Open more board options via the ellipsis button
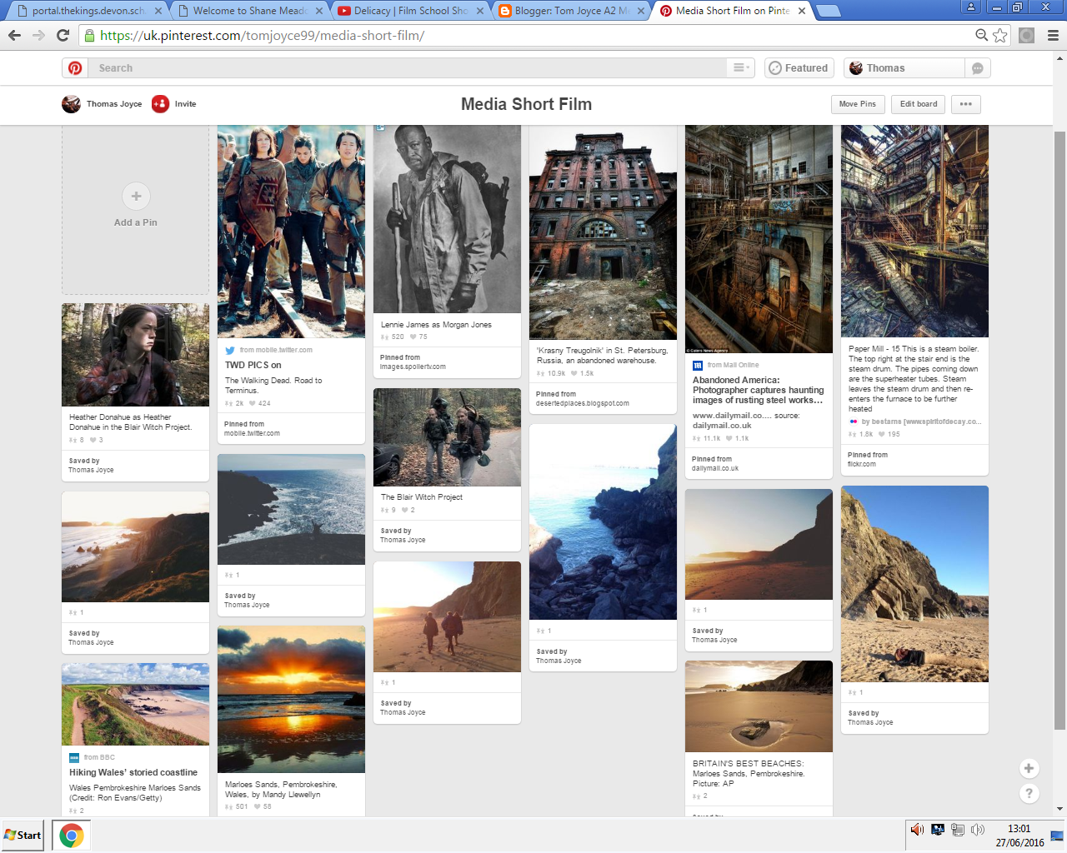Screen dimensions: 1067x853 click(965, 103)
